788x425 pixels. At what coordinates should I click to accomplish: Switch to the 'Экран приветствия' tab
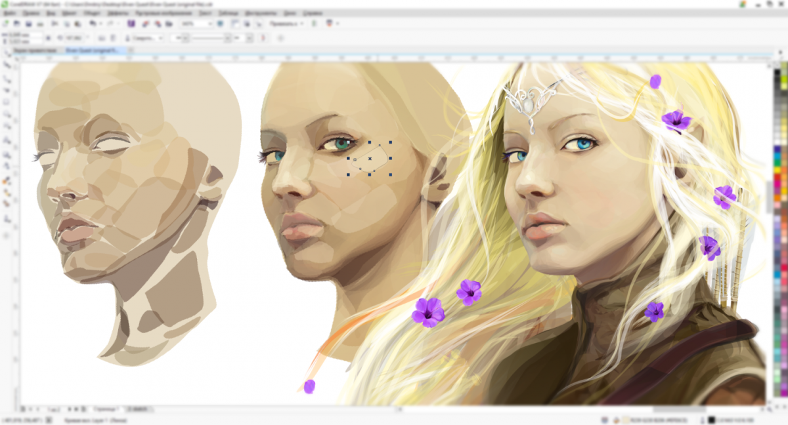pyautogui.click(x=36, y=50)
